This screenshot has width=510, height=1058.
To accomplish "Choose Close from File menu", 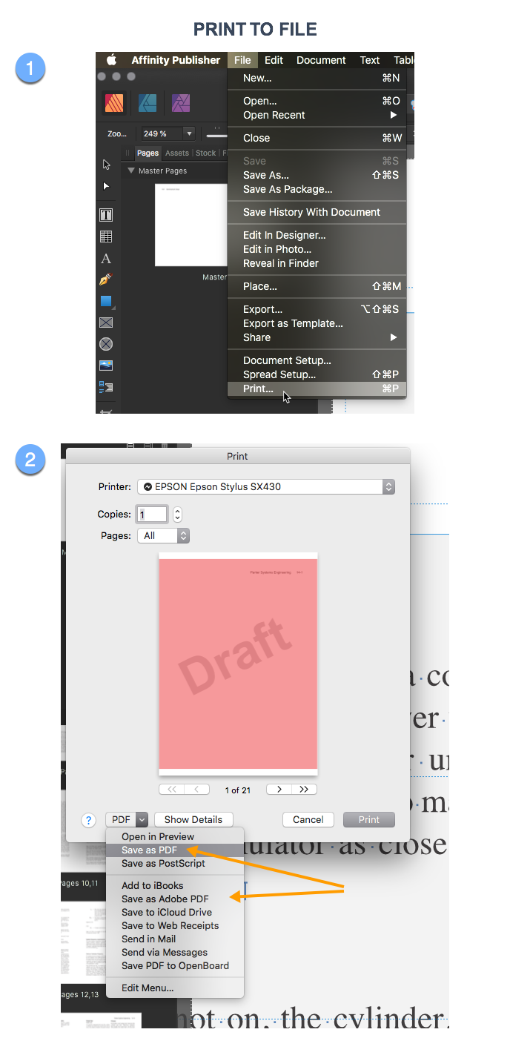I will 317,138.
